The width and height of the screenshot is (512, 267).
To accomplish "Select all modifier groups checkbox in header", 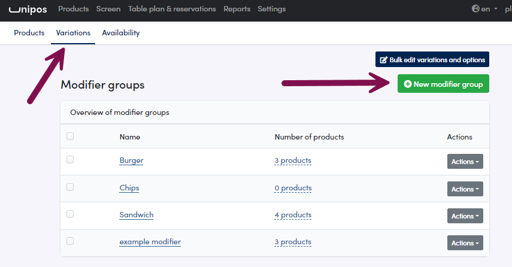I will tap(70, 136).
